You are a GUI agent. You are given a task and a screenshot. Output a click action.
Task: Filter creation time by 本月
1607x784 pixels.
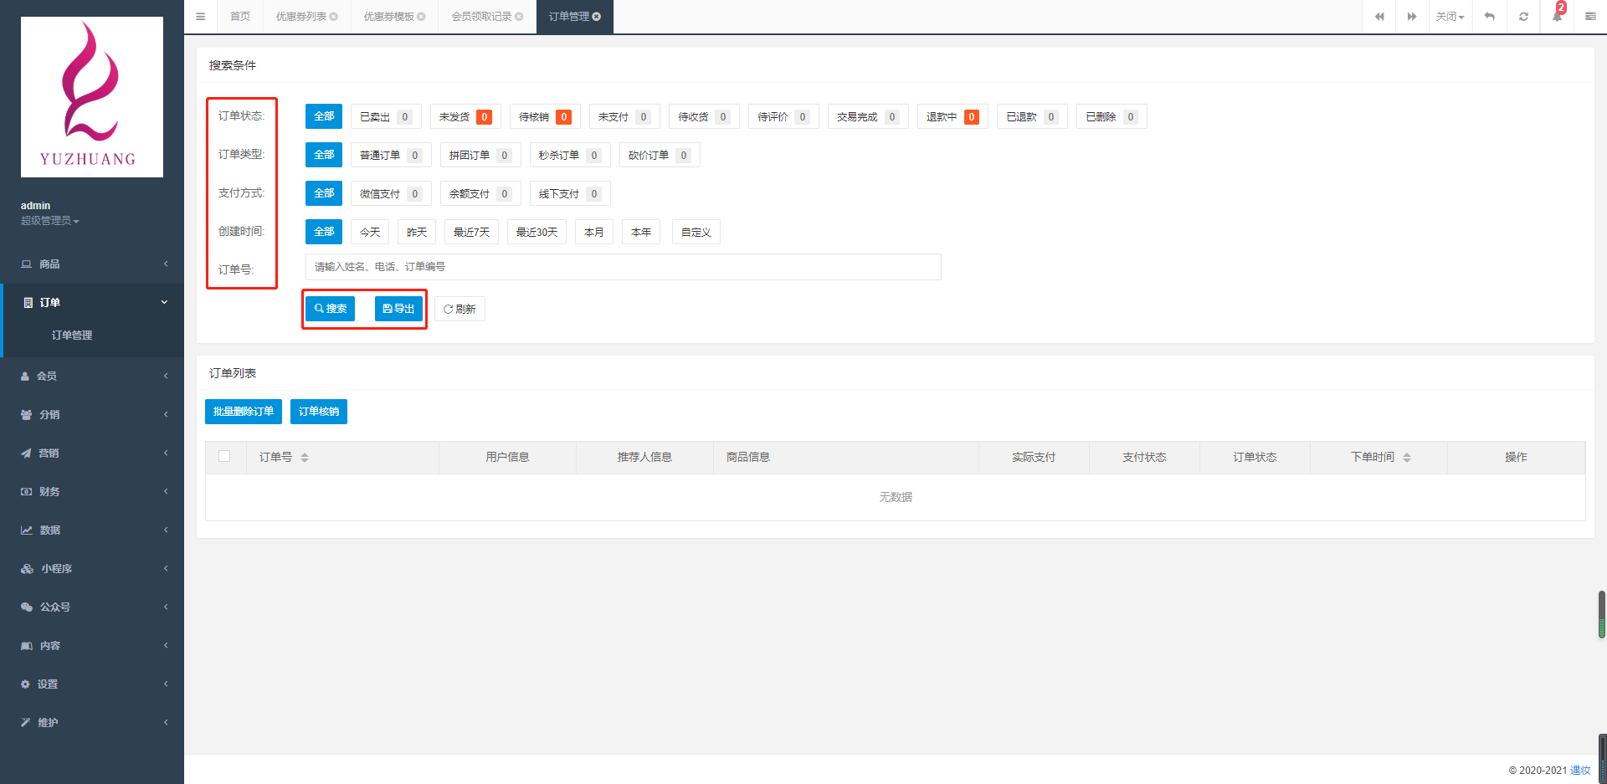click(594, 233)
